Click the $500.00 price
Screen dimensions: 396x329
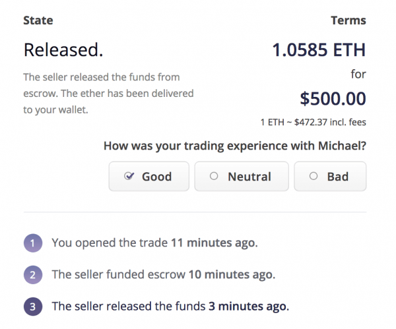coord(333,99)
